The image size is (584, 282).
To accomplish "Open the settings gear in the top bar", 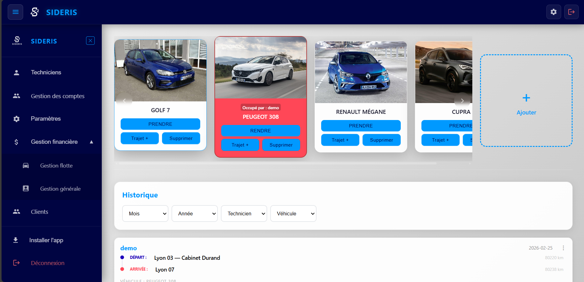I will click(554, 12).
